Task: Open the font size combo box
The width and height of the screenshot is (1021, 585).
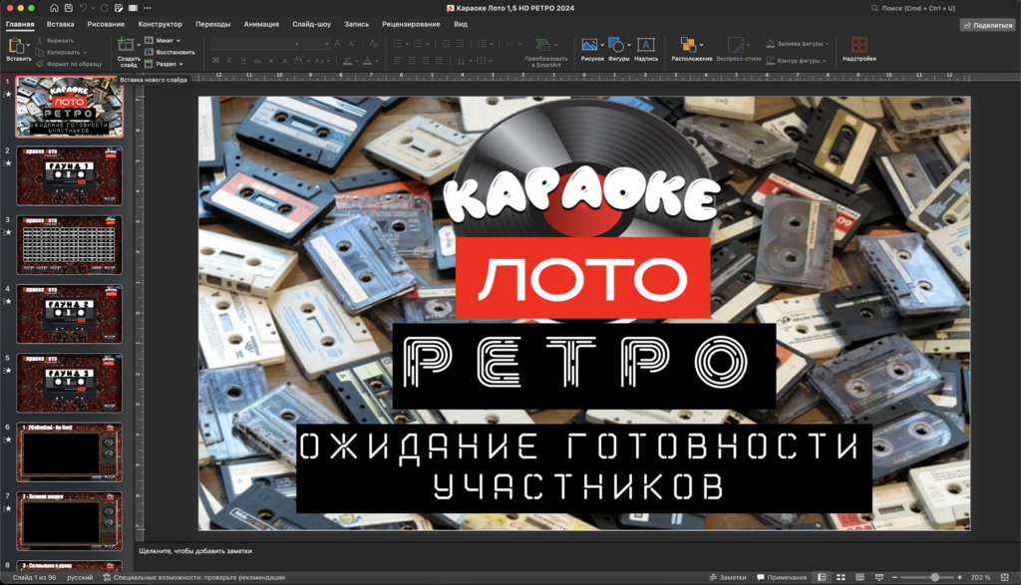Action: (x=316, y=44)
